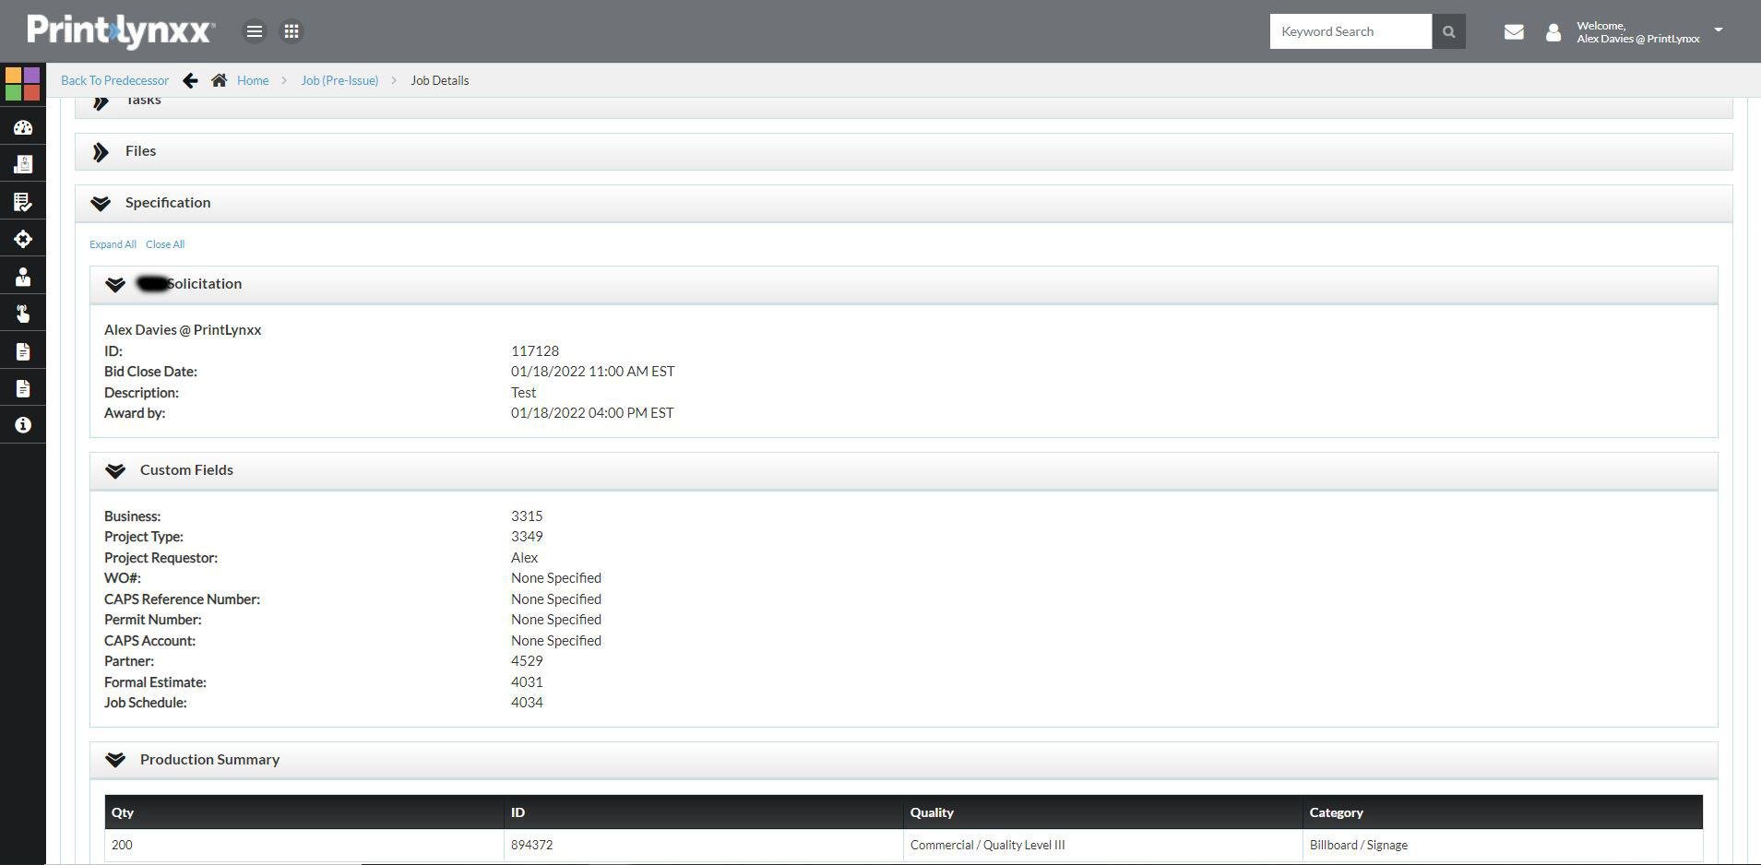The image size is (1761, 865).
Task: Click the Project Requestor value Alex
Action: pyautogui.click(x=524, y=558)
